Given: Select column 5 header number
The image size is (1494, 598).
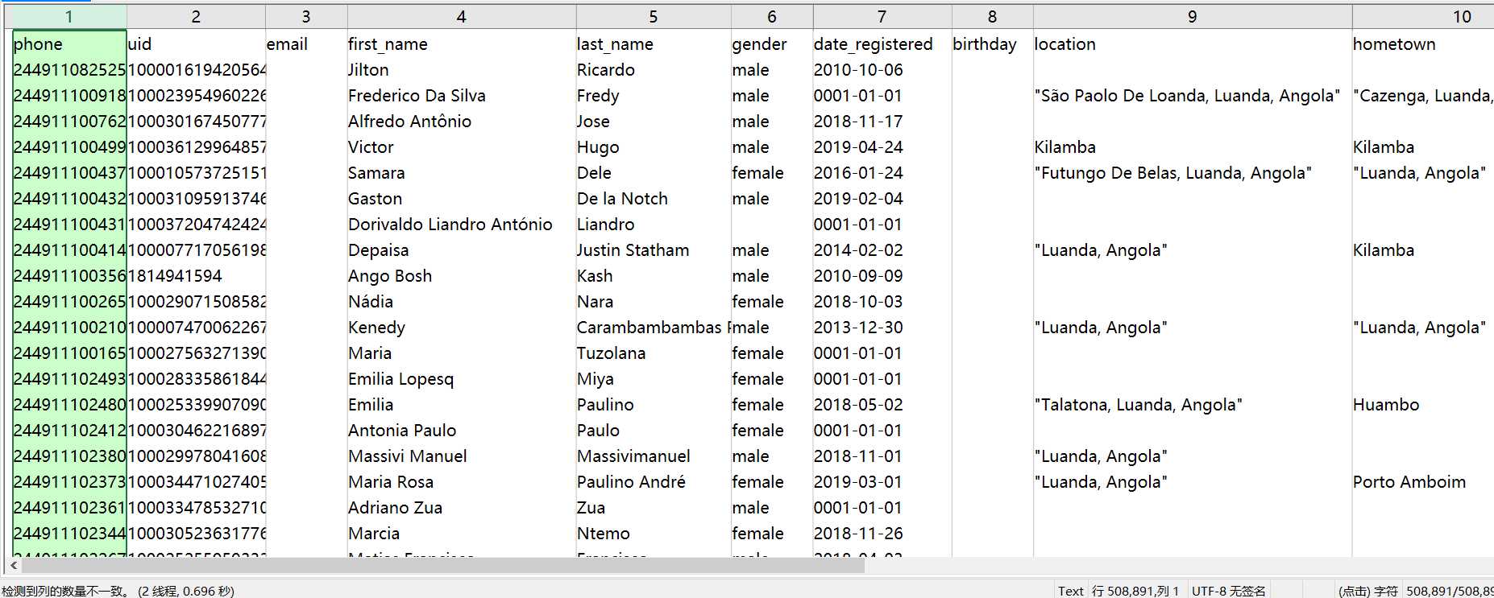Looking at the screenshot, I should pos(654,17).
